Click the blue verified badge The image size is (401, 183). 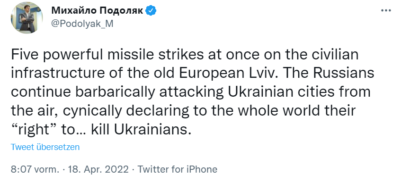151,11
